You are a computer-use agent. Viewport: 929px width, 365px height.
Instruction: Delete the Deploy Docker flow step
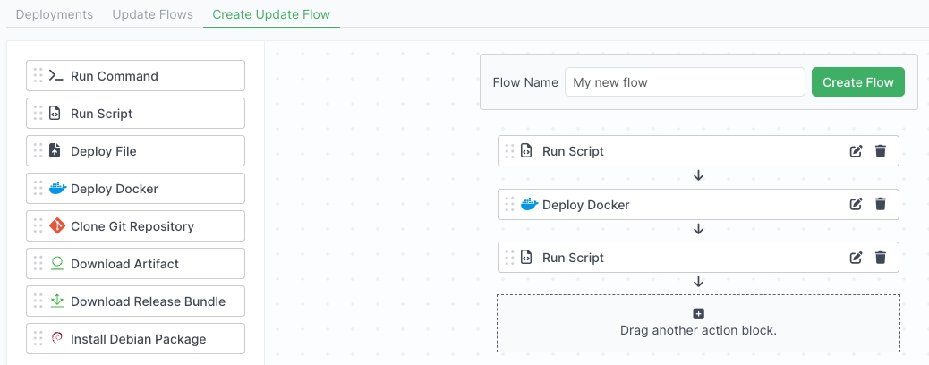(x=880, y=205)
